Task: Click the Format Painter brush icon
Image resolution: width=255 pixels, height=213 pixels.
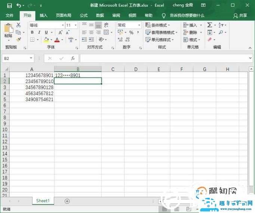Action: (x=19, y=40)
